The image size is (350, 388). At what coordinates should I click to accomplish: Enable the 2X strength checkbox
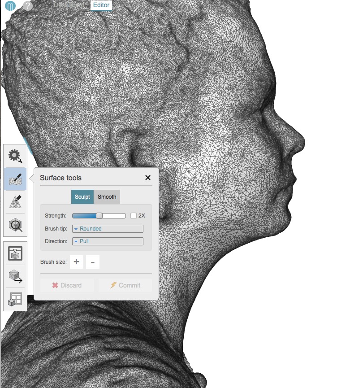[x=134, y=216]
